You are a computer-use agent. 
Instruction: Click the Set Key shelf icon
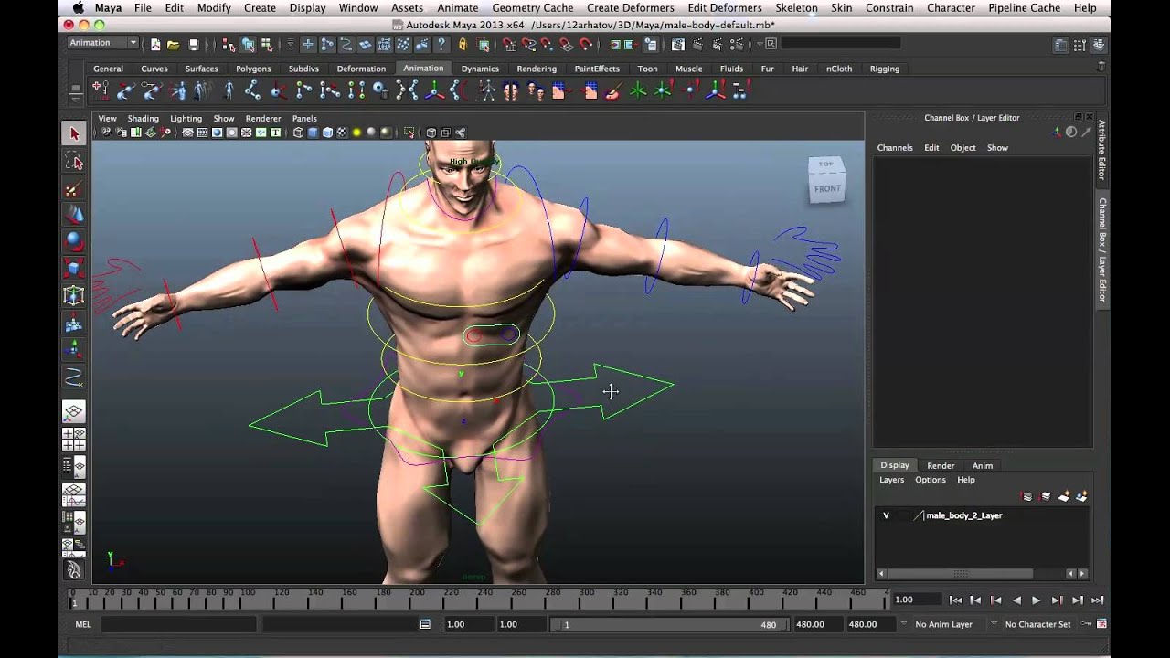pos(101,90)
